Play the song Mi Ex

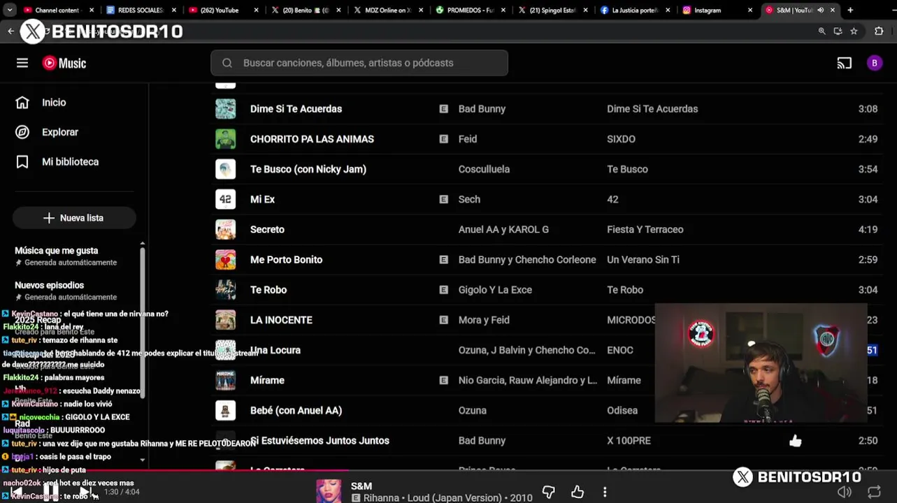point(262,199)
